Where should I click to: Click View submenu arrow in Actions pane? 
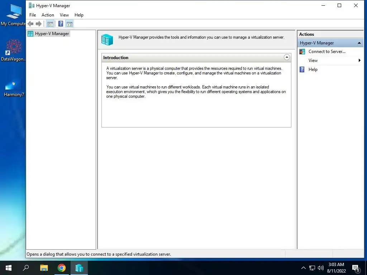pos(359,60)
